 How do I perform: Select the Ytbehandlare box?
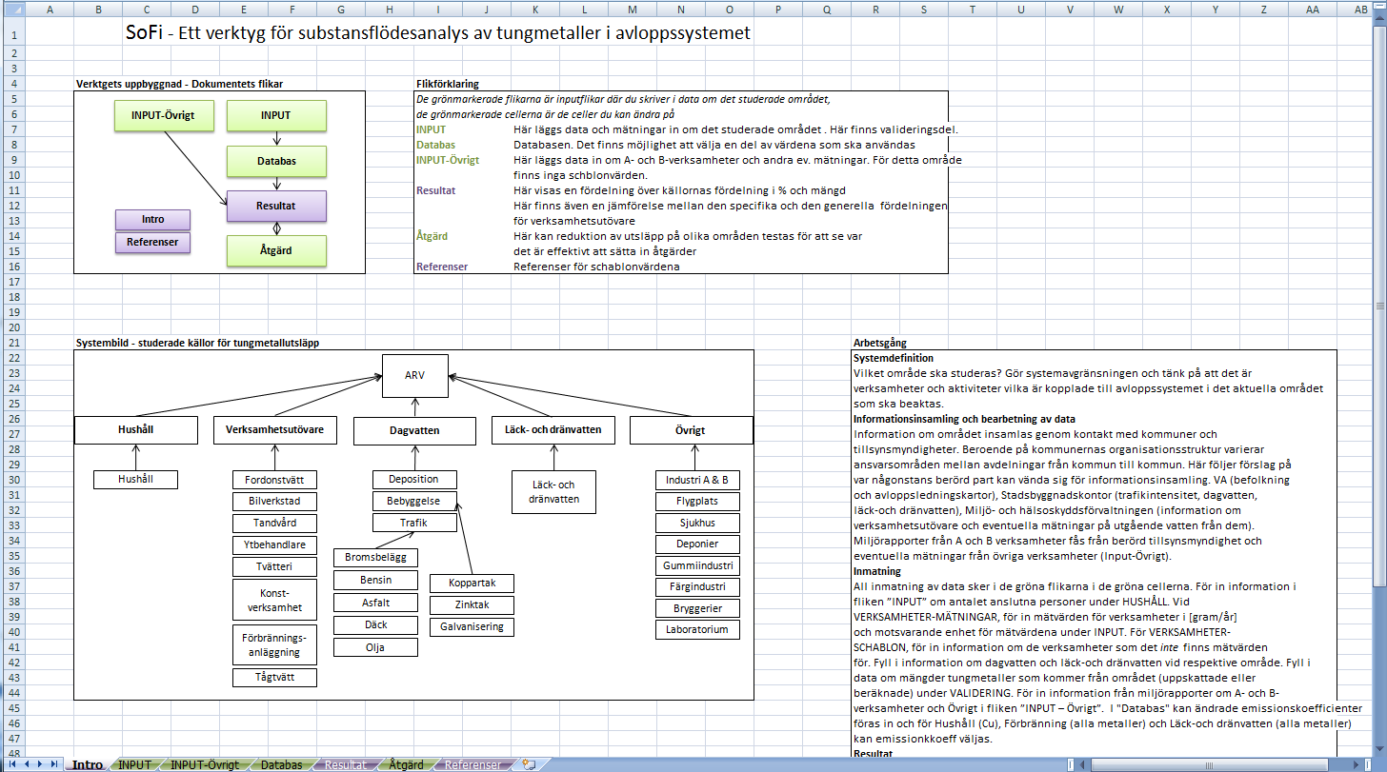[275, 545]
